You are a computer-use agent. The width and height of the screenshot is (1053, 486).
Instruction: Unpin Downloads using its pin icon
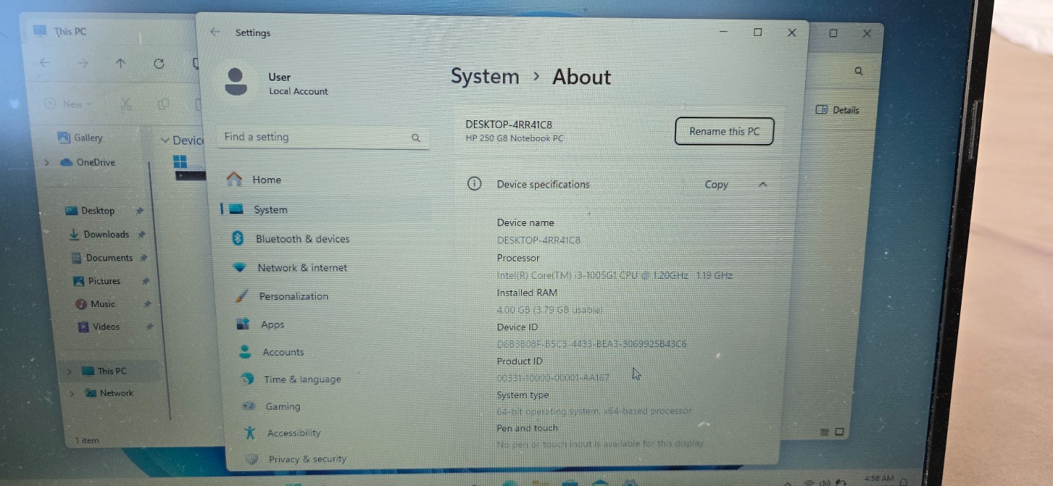[x=141, y=234]
